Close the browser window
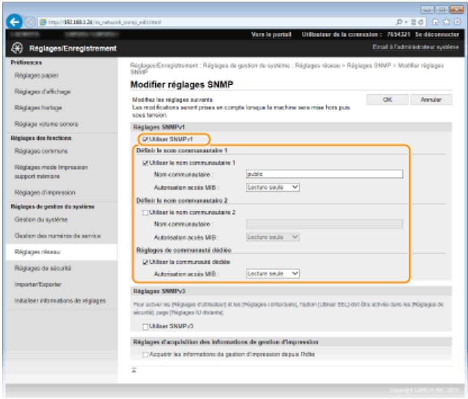Viewport: 468px width, 399px height. 457,10
